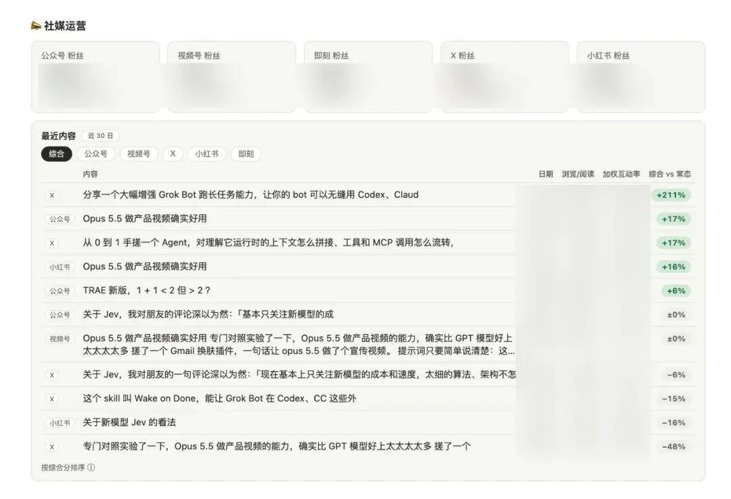Click +17% badge on the 手搓 Agent row
Viewport: 731px width, 499px height.
[673, 243]
